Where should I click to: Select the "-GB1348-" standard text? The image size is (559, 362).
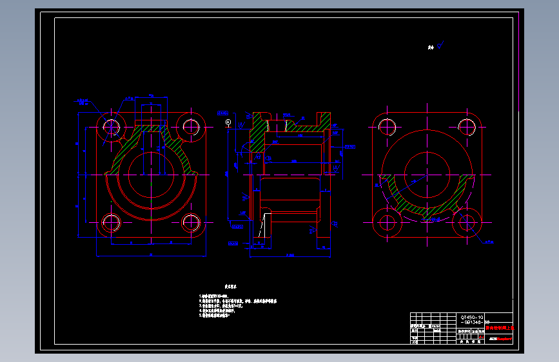tap(472, 322)
